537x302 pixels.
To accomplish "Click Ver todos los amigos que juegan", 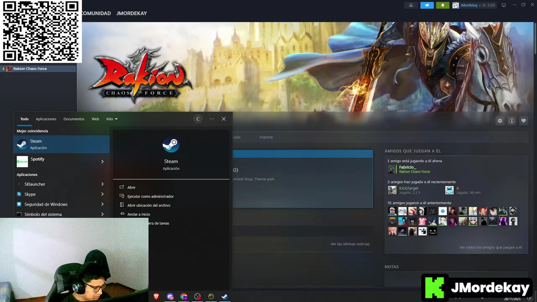I will pos(490,247).
